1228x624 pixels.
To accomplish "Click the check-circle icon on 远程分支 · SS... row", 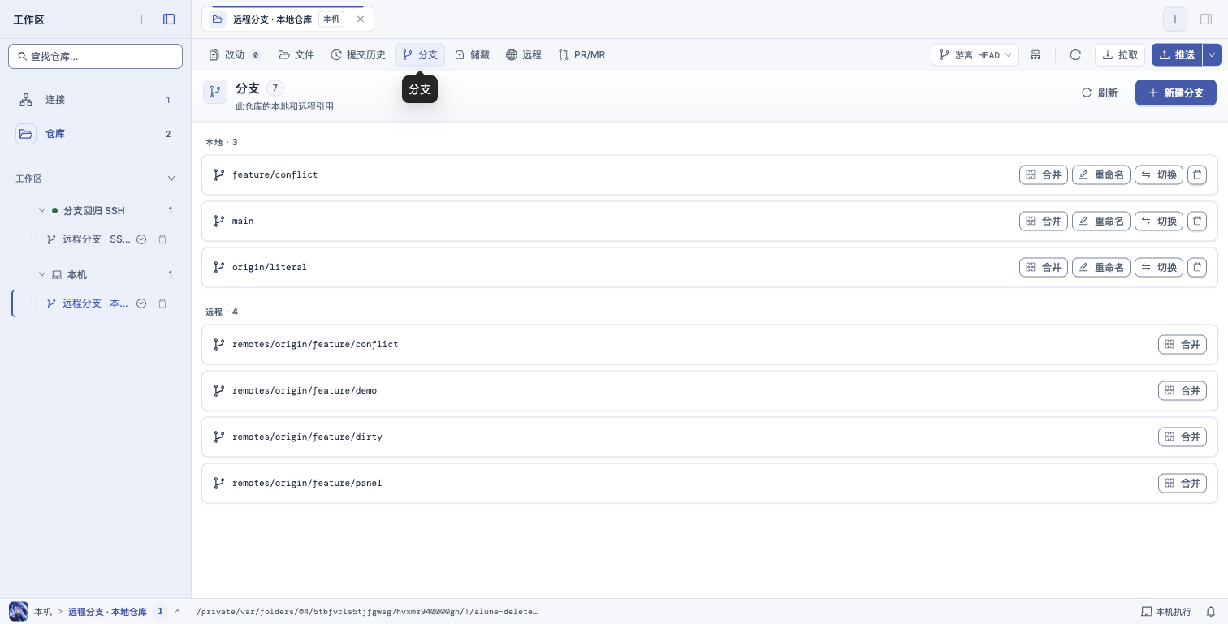I will point(141,239).
